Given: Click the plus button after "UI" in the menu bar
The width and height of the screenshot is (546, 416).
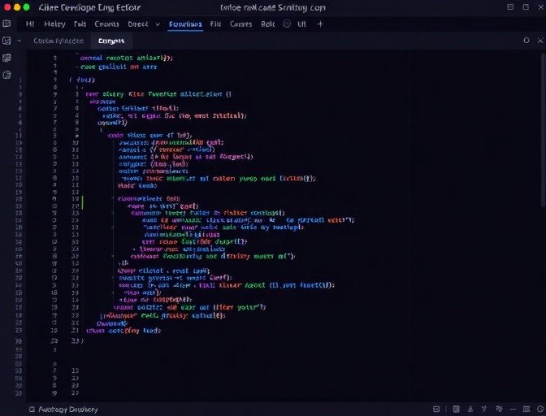Looking at the screenshot, I should (x=320, y=24).
